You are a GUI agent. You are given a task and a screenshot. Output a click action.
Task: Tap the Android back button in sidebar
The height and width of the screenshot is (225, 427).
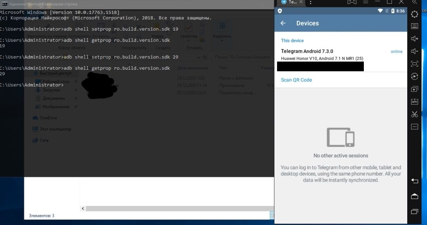pos(415,181)
